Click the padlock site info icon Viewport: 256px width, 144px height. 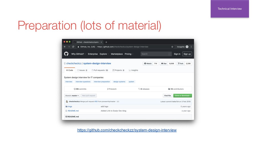click(78, 47)
